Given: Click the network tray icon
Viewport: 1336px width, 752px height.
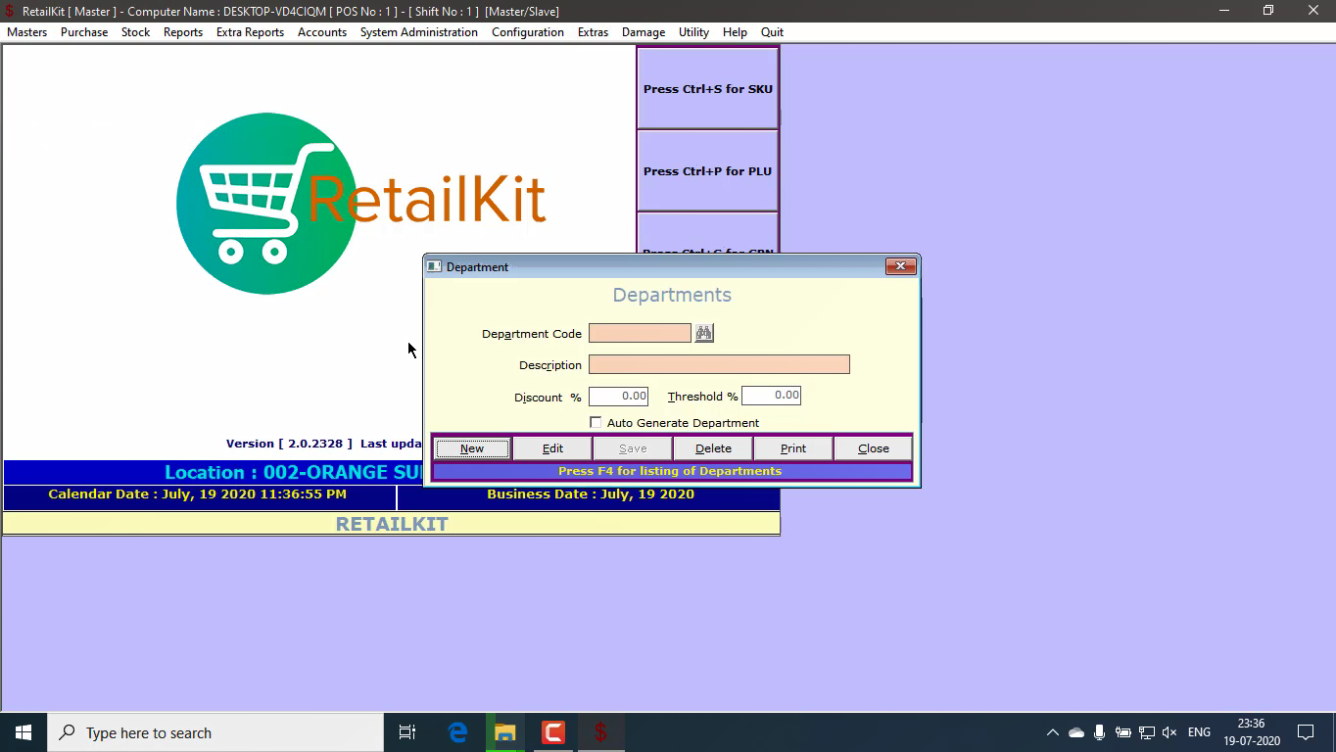Looking at the screenshot, I should (1146, 732).
